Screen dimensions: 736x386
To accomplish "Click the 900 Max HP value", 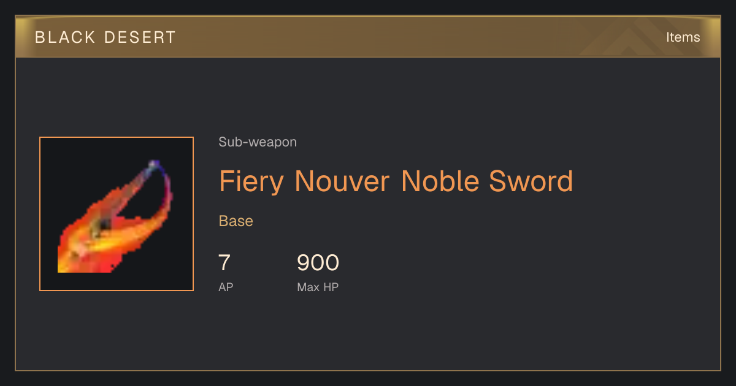I will pos(318,263).
